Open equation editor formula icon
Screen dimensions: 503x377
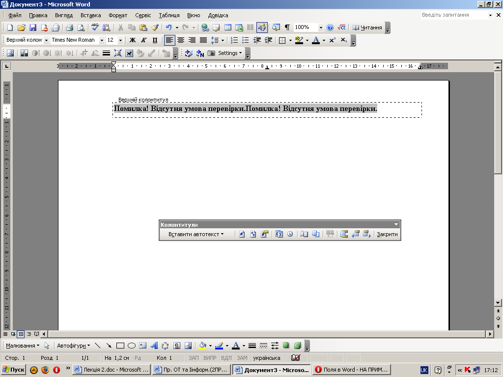341,27
